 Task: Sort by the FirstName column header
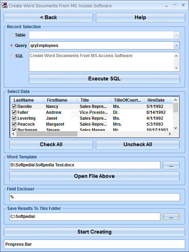pos(61,100)
